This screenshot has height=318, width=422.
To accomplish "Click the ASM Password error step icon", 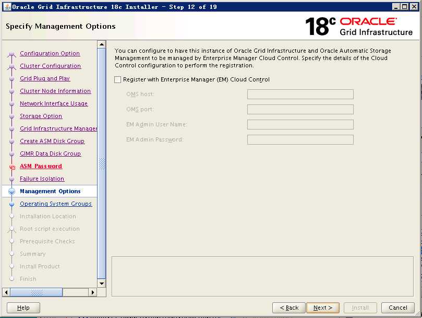I will click(x=12, y=167).
